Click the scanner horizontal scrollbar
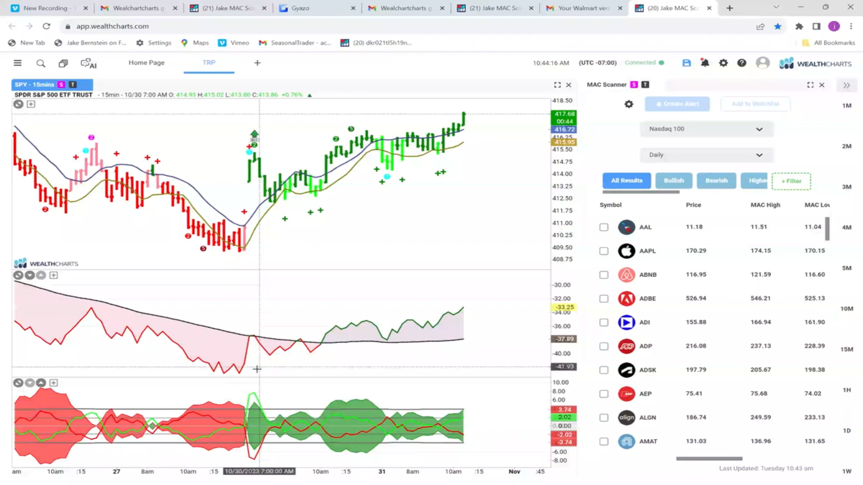 point(709,459)
